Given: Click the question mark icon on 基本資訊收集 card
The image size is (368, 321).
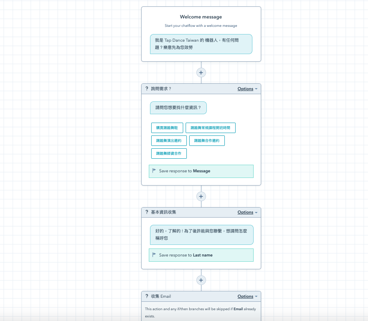Looking at the screenshot, I should (x=146, y=212).
